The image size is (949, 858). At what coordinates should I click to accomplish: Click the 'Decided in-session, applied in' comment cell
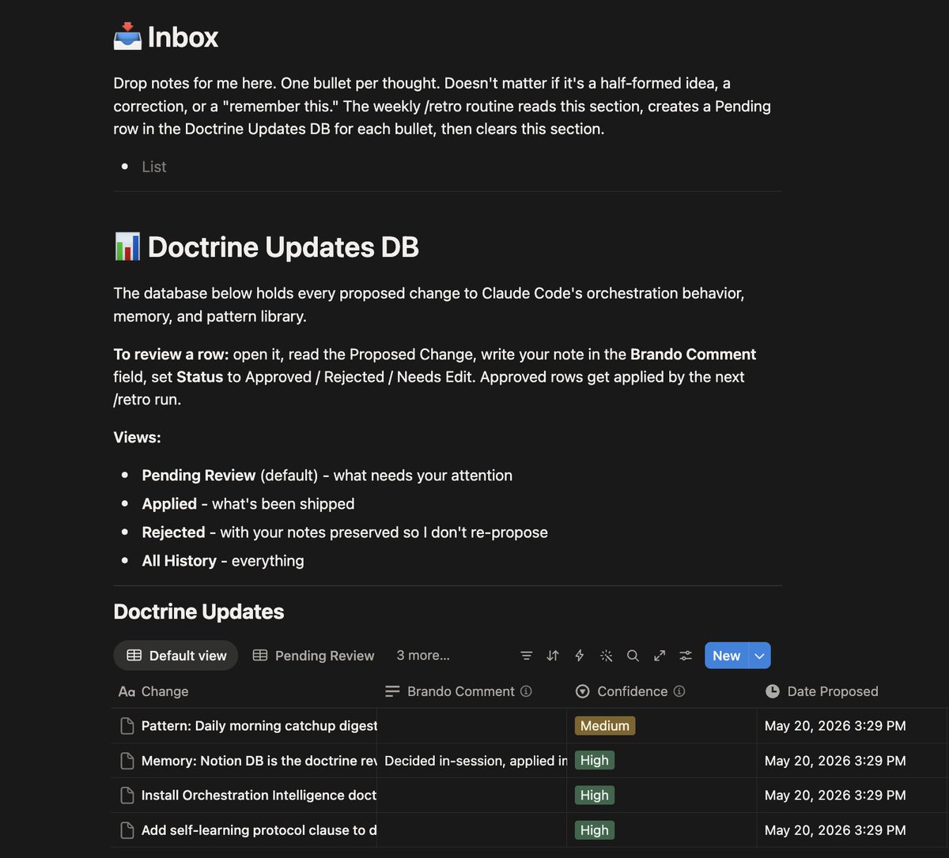472,761
